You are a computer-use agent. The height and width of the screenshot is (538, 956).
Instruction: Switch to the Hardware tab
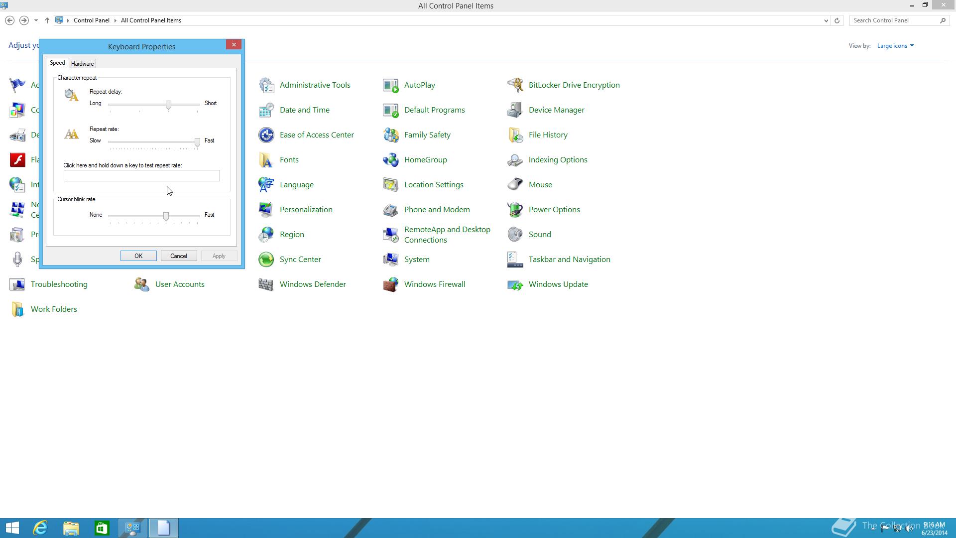82,64
